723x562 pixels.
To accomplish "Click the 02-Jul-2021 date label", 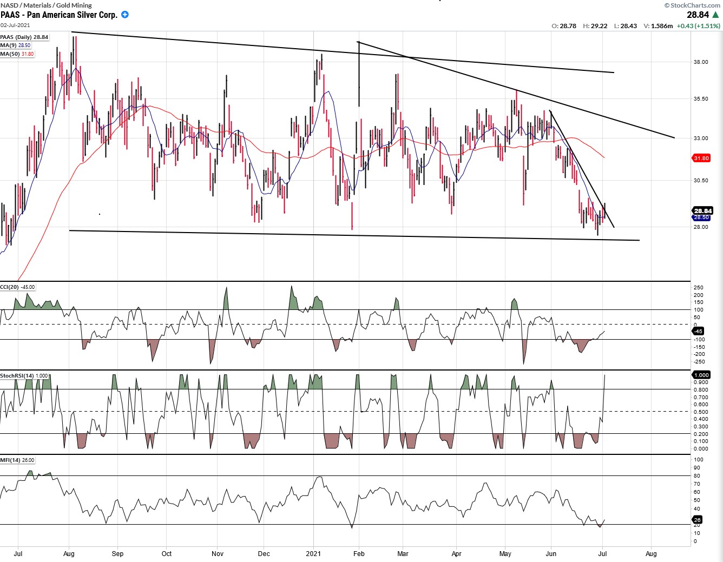I will tap(15, 25).
